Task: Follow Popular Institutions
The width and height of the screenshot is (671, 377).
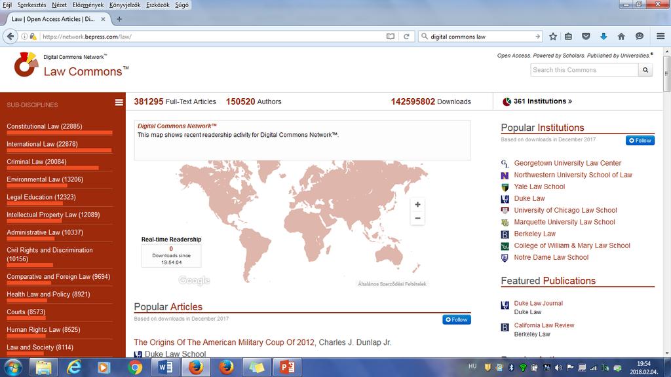Action: [640, 140]
